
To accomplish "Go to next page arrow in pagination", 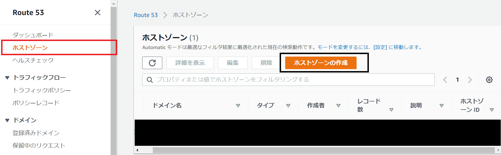I will [x=470, y=80].
